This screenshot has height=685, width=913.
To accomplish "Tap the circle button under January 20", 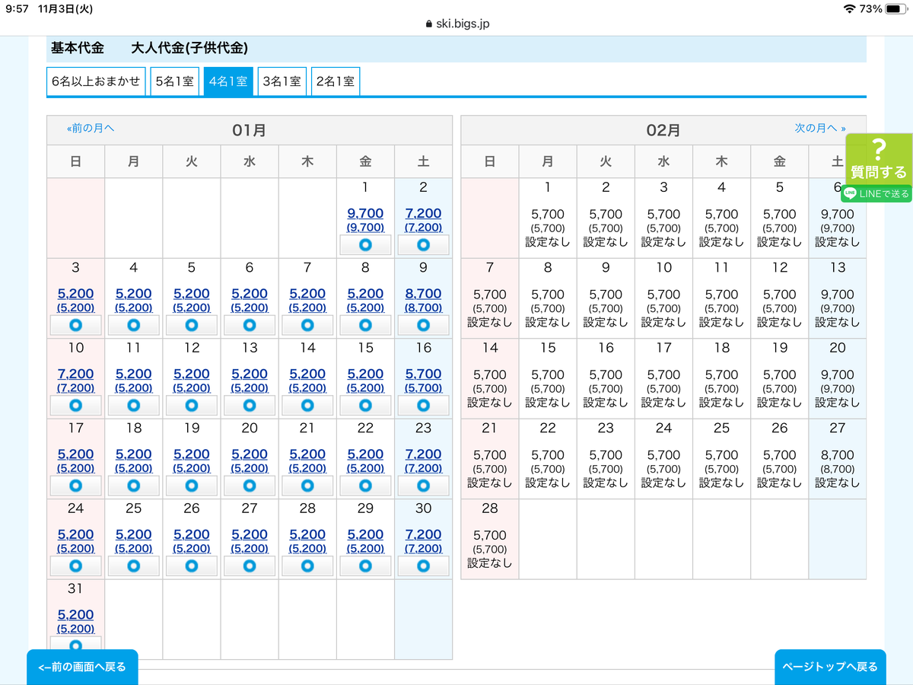I will click(250, 486).
